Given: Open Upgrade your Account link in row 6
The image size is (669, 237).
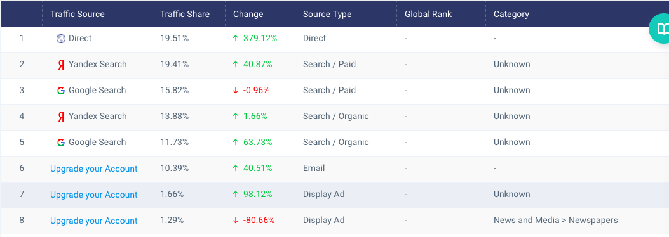Looking at the screenshot, I should pyautogui.click(x=94, y=169).
